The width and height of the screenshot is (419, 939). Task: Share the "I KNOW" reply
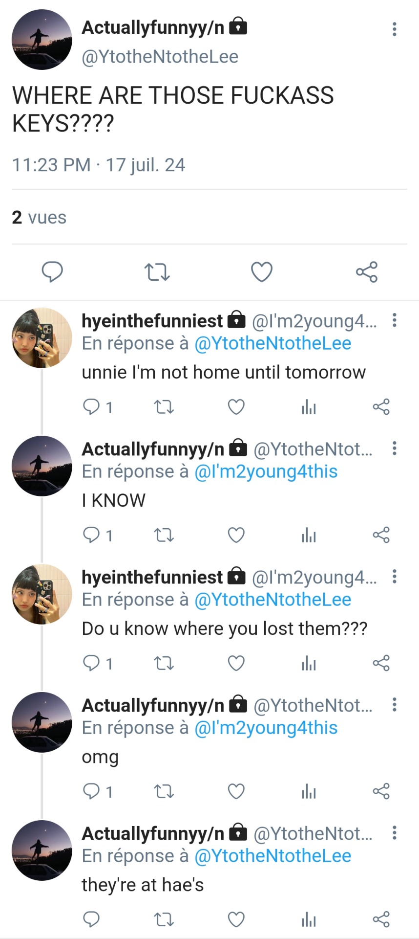(x=381, y=535)
